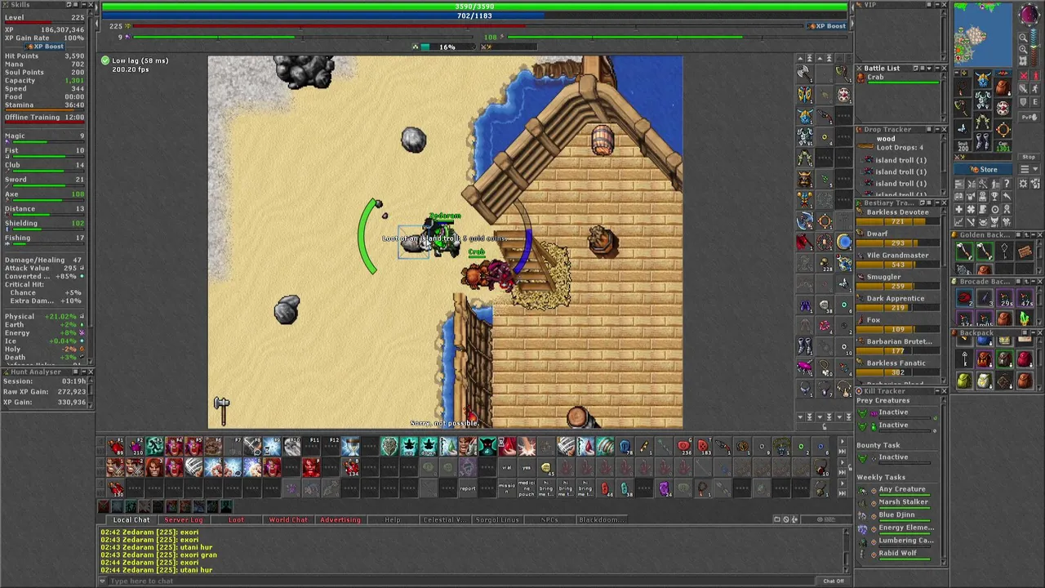Collapse the Hunt Analyser panel

click(x=84, y=372)
